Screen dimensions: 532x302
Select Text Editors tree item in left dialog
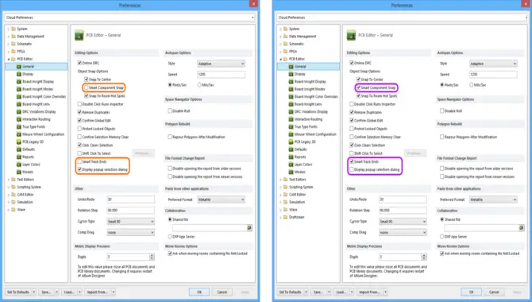click(25, 180)
